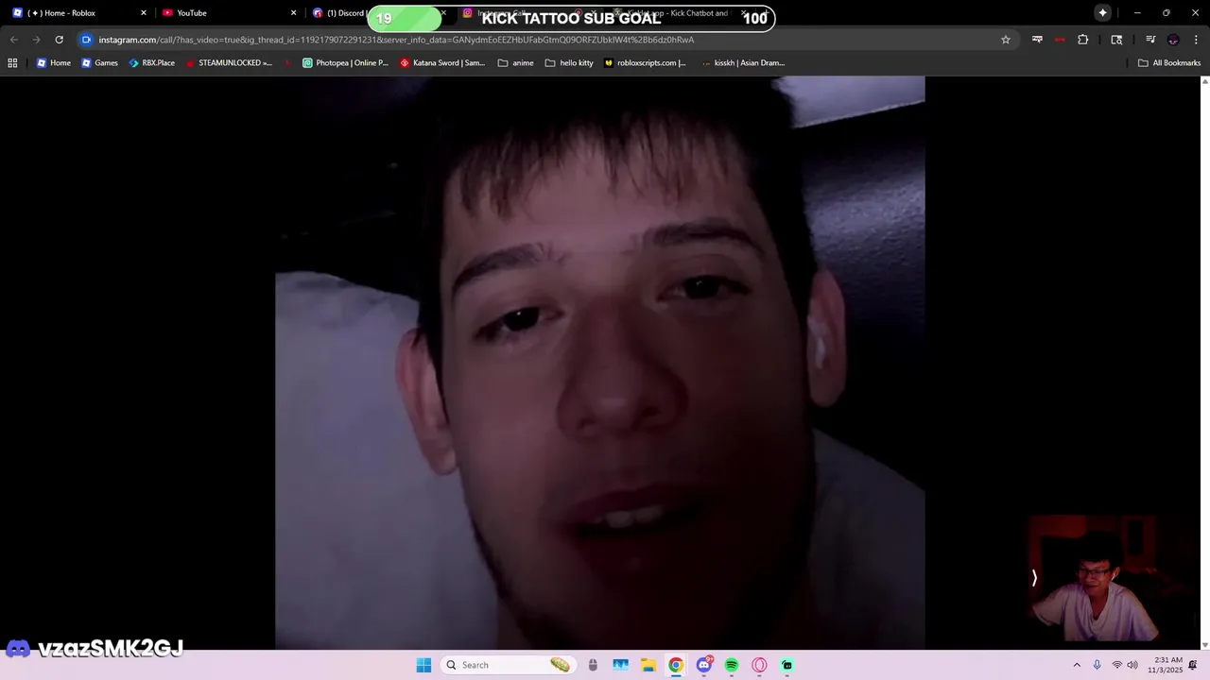Expand the hello kitty bookmarks folder
This screenshot has width=1210, height=680.
(x=569, y=63)
